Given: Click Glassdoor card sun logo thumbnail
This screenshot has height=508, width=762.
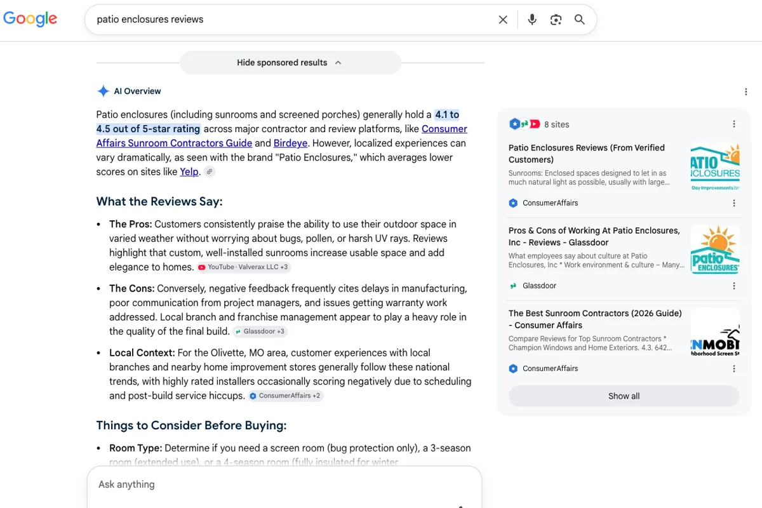Looking at the screenshot, I should [x=715, y=249].
